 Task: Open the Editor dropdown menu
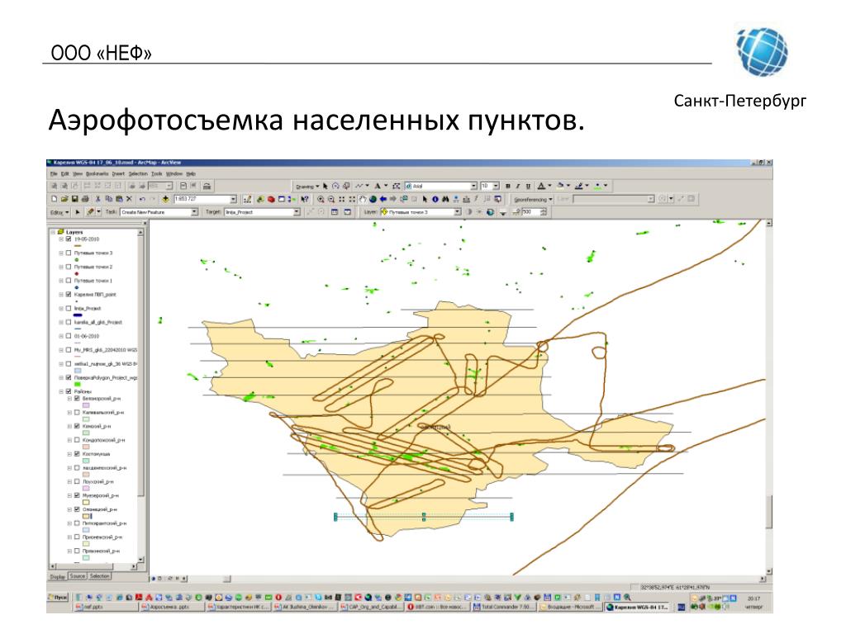(x=59, y=212)
